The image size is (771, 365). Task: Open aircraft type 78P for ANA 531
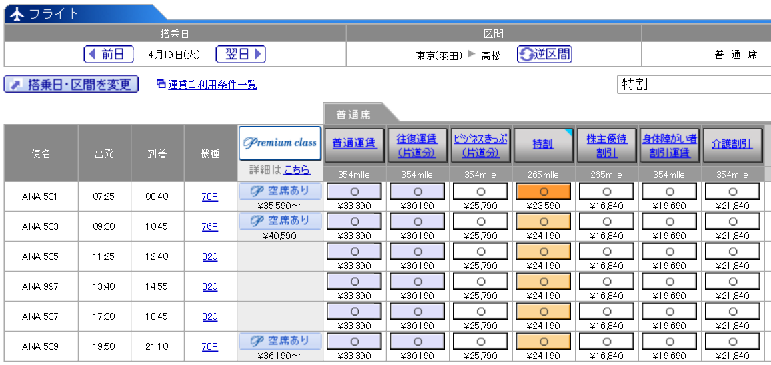coord(210,196)
